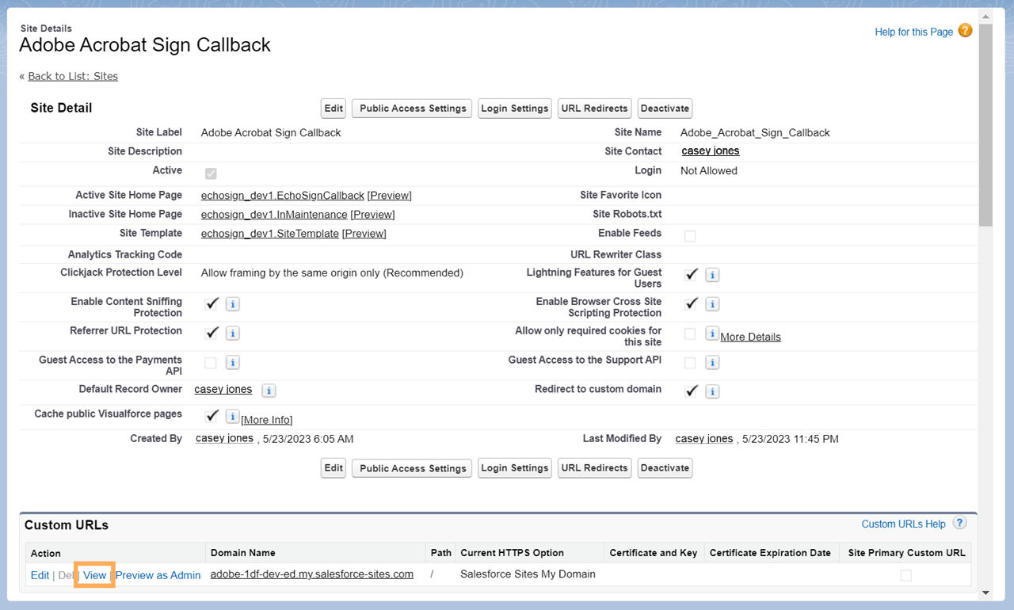The width and height of the screenshot is (1014, 610).
Task: Open echosign_dev1.SiteTemplate link
Action: (270, 233)
